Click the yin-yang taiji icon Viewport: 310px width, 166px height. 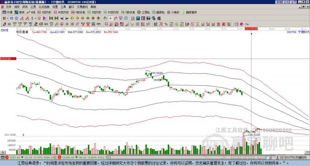[x=242, y=24]
